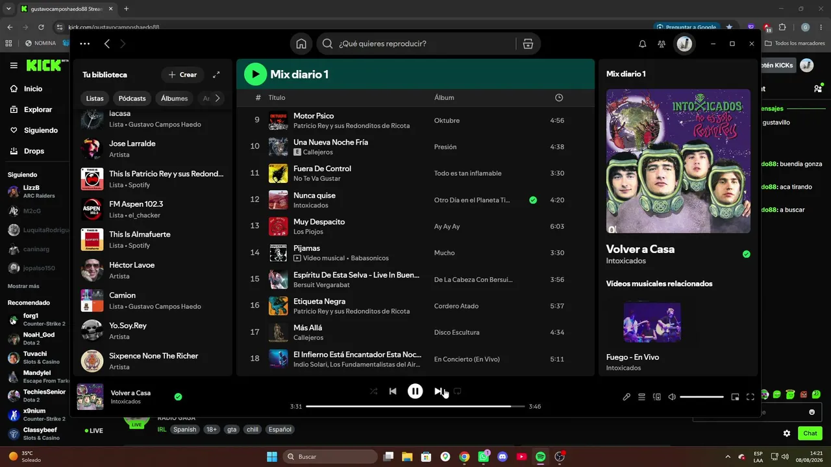Send message with Kick Chat button
The width and height of the screenshot is (831, 467).
tap(810, 433)
